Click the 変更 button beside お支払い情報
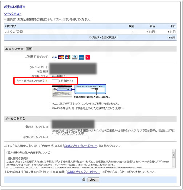Screen dimensions: 183x190 pos(29,49)
